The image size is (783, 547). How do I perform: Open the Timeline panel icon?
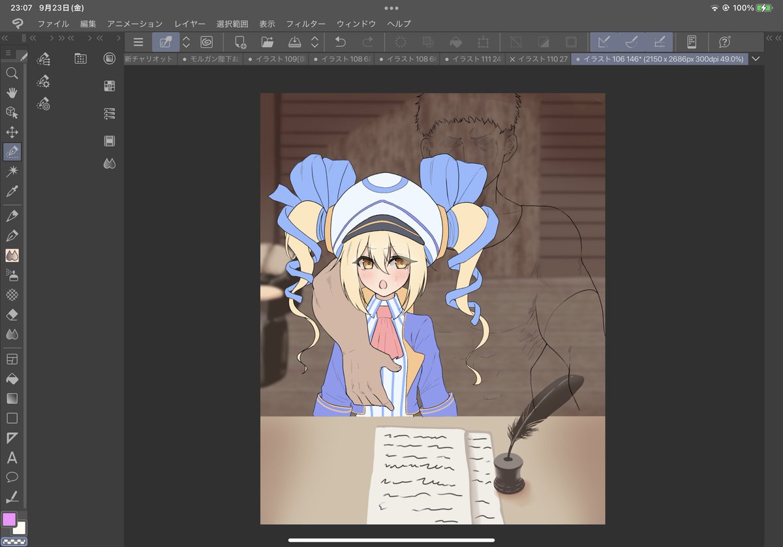coord(110,140)
